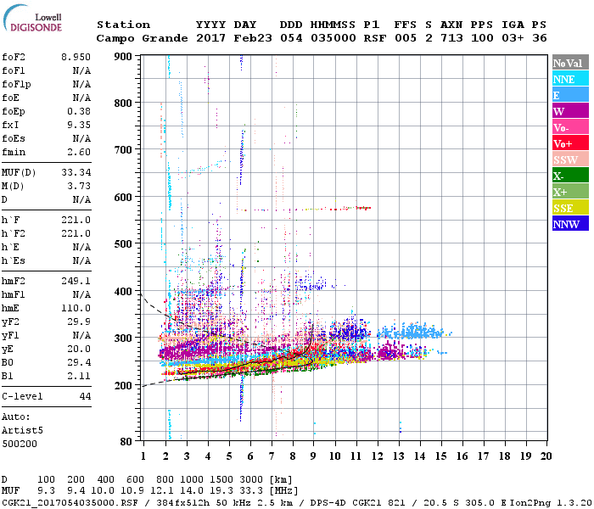Click the fmin value 2.60
Viewport: 594px width, 509px height.
pyautogui.click(x=79, y=152)
